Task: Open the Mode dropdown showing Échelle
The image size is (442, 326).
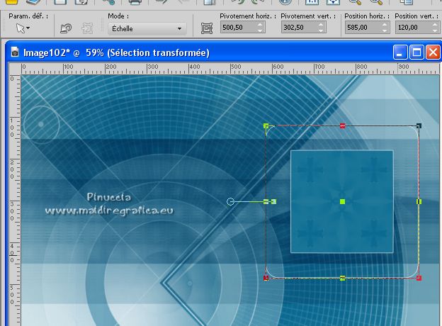Action: pos(147,28)
